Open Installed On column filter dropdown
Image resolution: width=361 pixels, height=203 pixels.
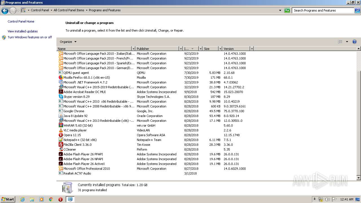tap(201, 49)
